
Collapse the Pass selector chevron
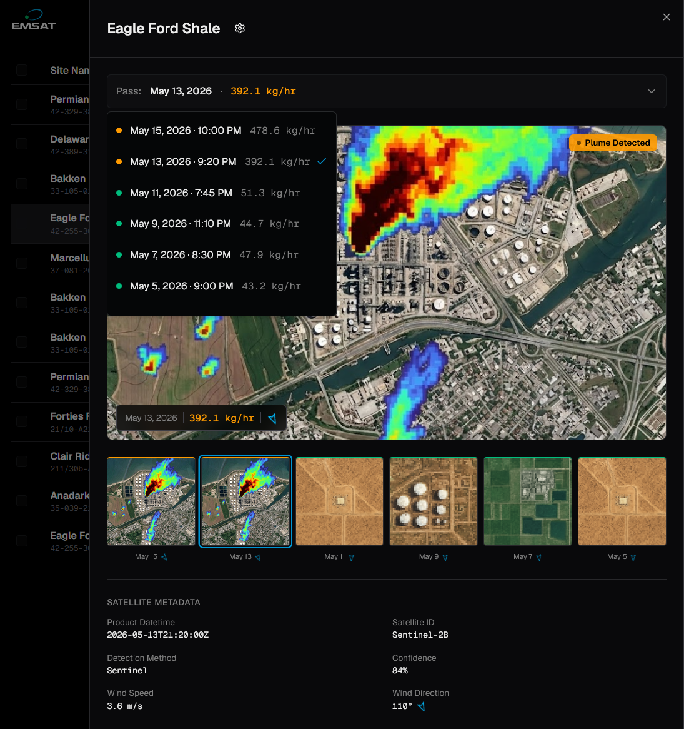(x=652, y=91)
